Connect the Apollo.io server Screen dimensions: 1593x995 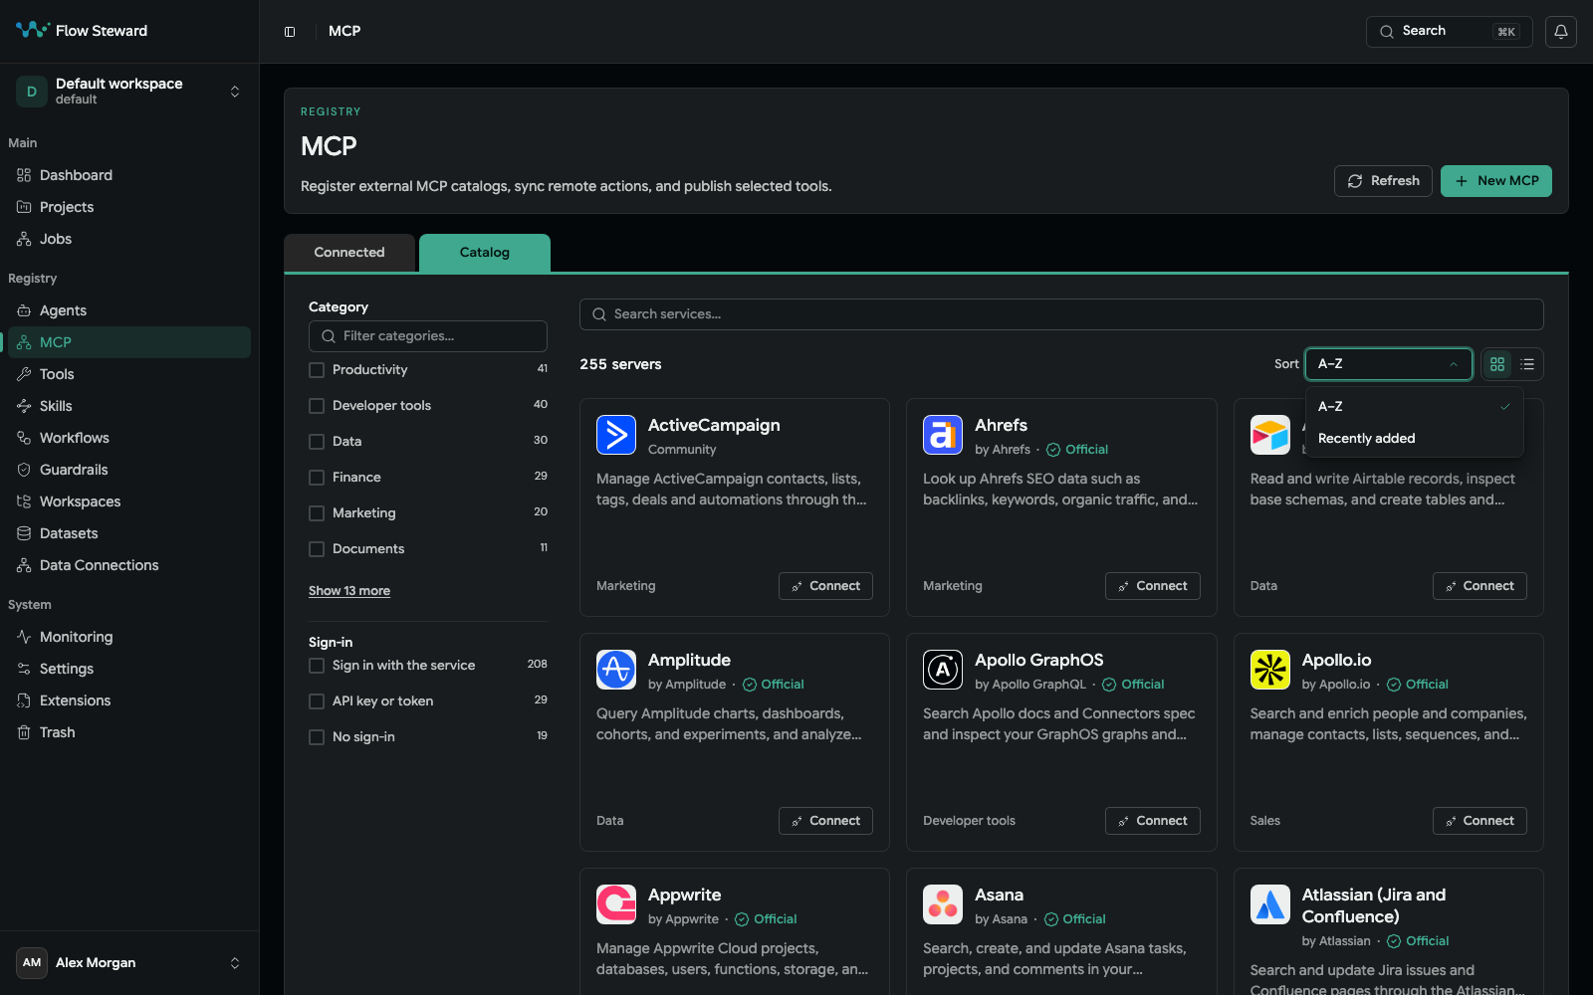tap(1479, 821)
